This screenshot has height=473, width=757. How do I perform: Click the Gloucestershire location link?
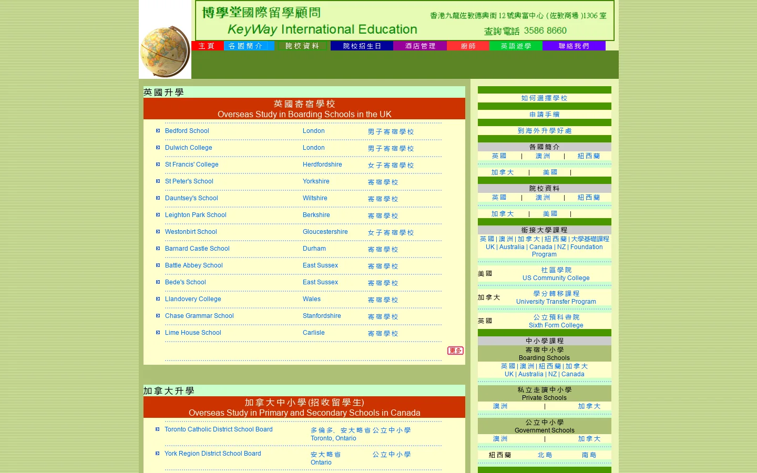tap(325, 232)
